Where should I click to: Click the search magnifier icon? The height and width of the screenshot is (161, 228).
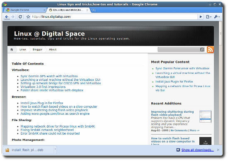202,50
